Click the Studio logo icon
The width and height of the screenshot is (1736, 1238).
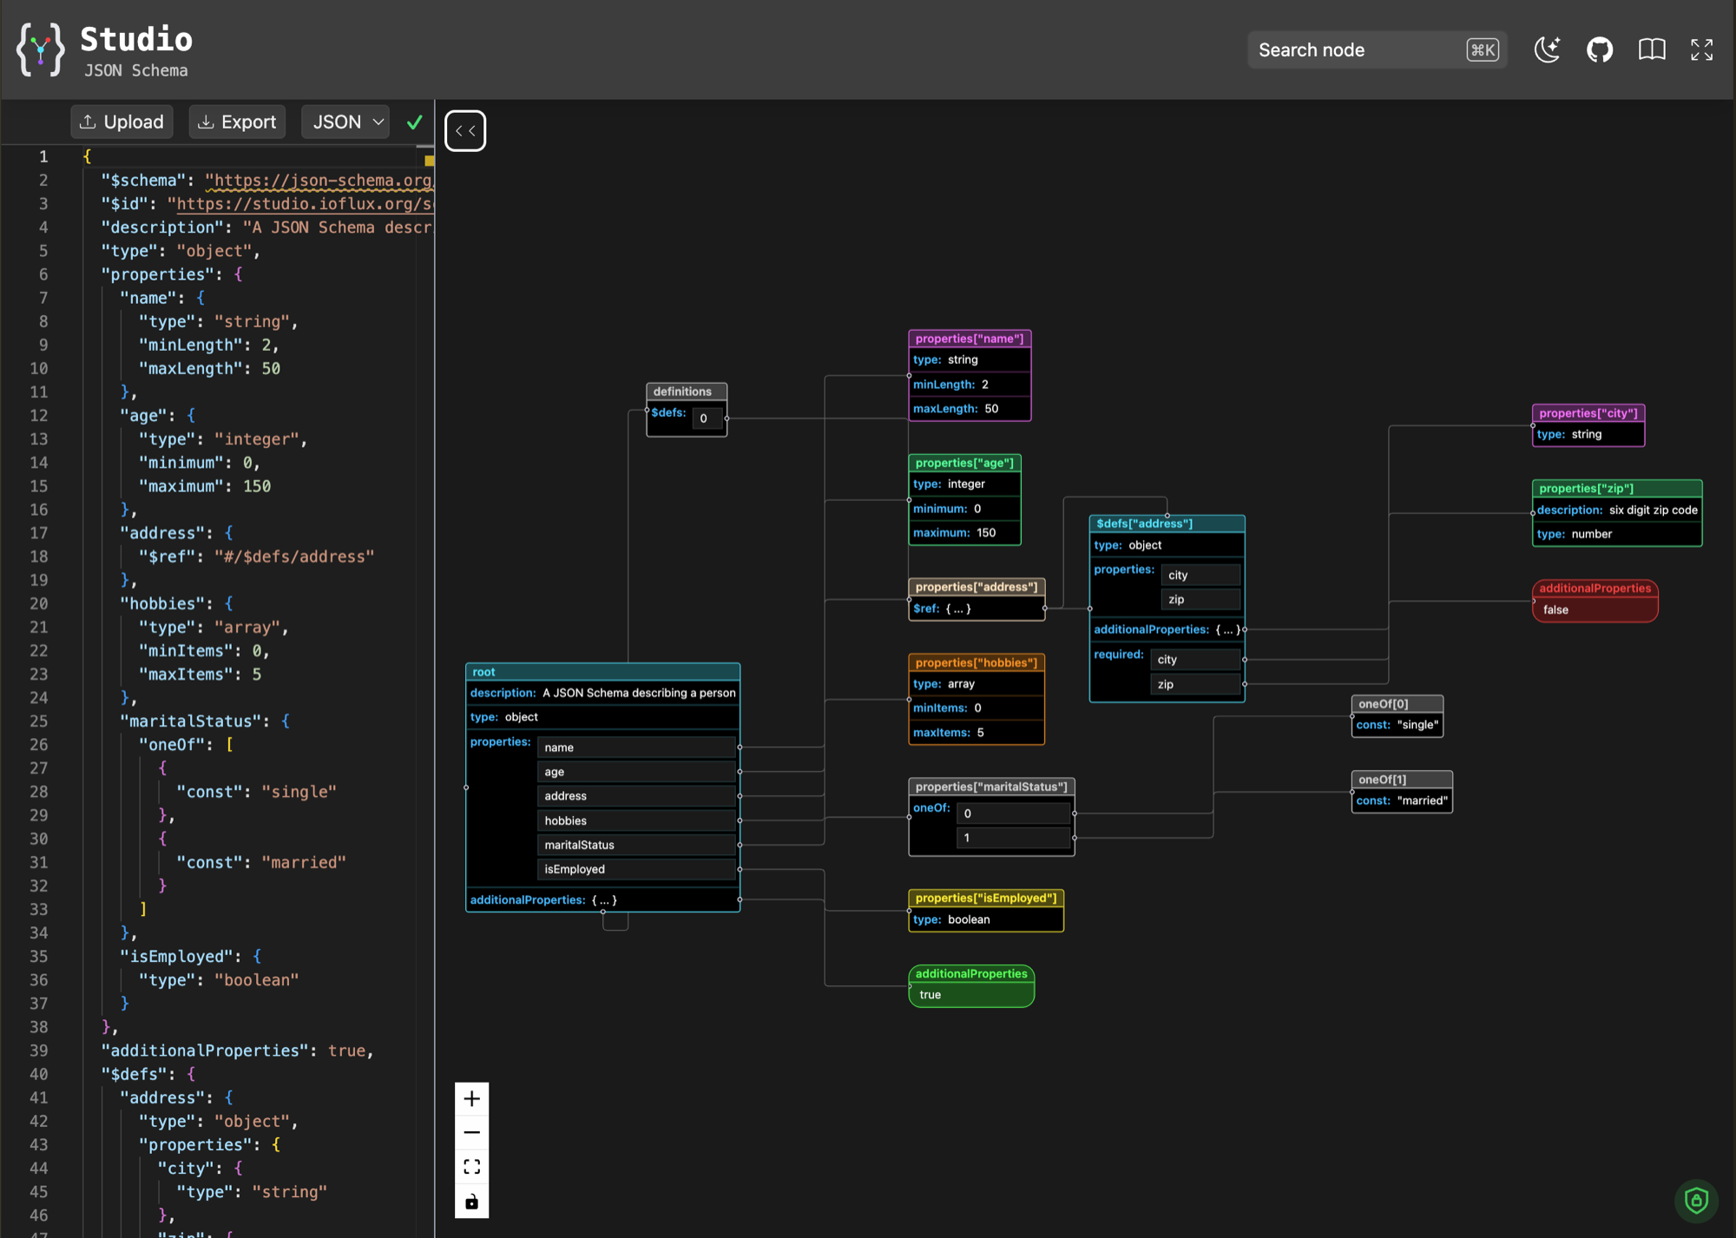pyautogui.click(x=40, y=49)
